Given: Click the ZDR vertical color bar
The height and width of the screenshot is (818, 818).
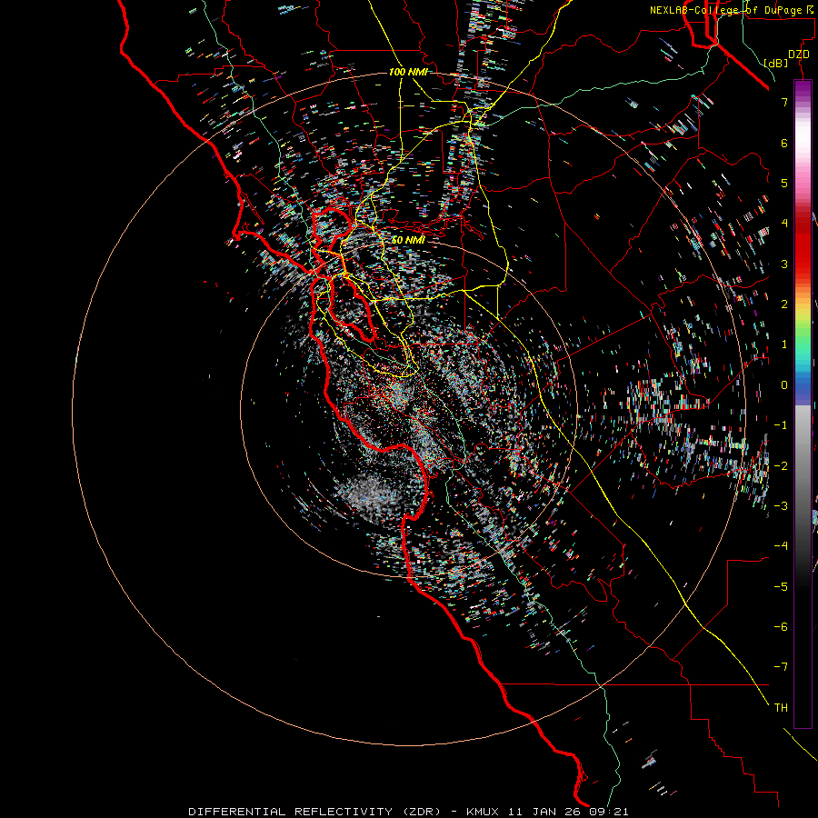Looking at the screenshot, I should tap(803, 404).
